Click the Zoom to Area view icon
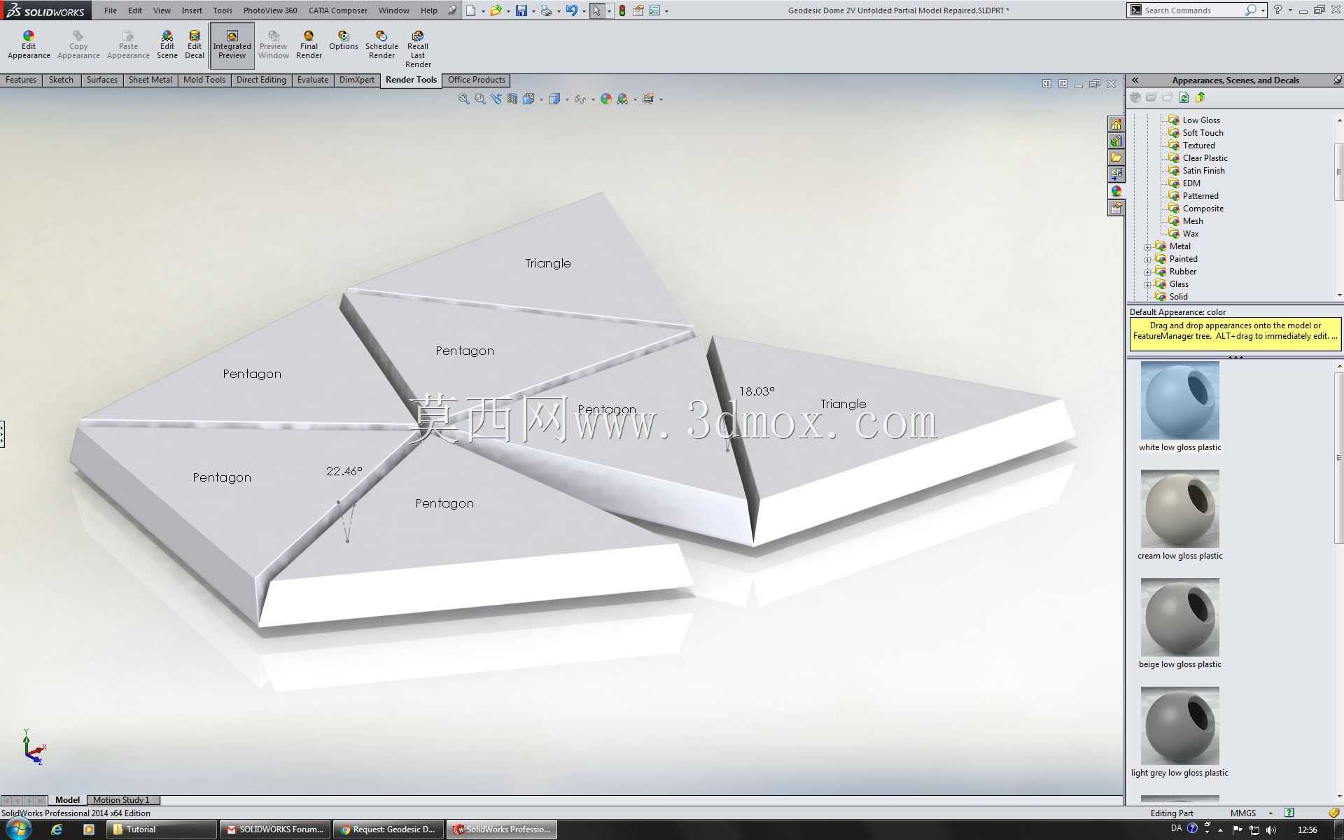This screenshot has width=1344, height=840. pyautogui.click(x=479, y=99)
